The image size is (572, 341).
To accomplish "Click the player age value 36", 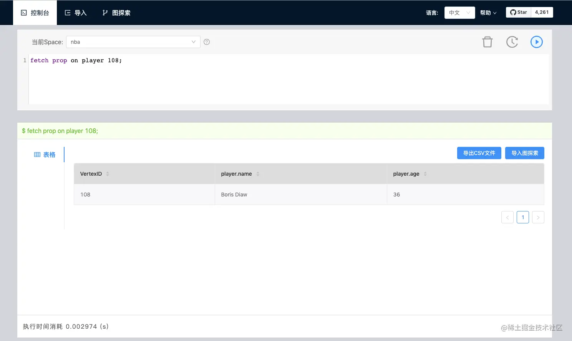I will (x=396, y=195).
